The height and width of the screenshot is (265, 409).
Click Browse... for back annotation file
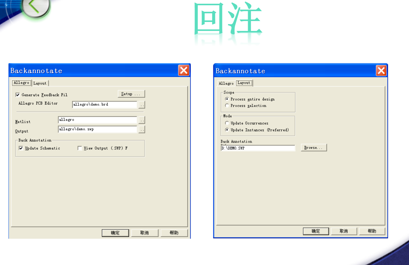[x=314, y=148]
